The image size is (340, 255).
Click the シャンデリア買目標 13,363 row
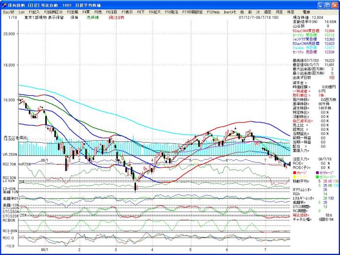tap(314, 39)
